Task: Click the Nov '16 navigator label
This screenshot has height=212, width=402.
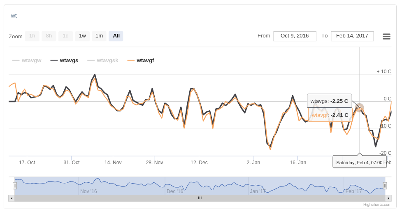Action: point(88,191)
